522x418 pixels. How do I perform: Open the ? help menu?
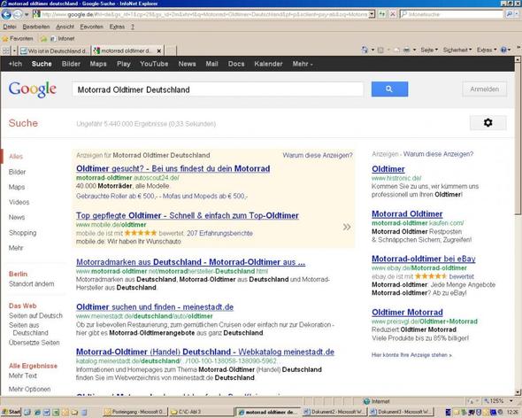tap(133, 27)
